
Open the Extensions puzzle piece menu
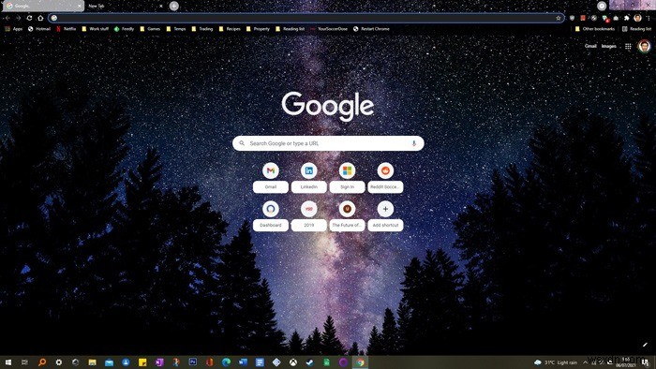click(626, 18)
